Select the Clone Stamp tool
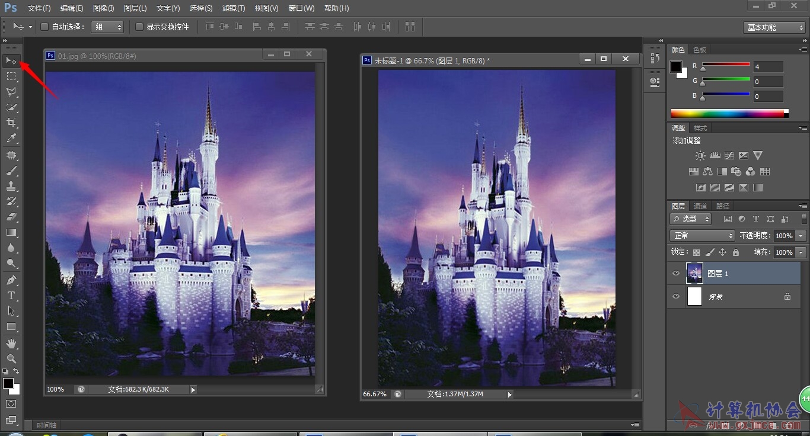The height and width of the screenshot is (436, 810). coord(11,186)
